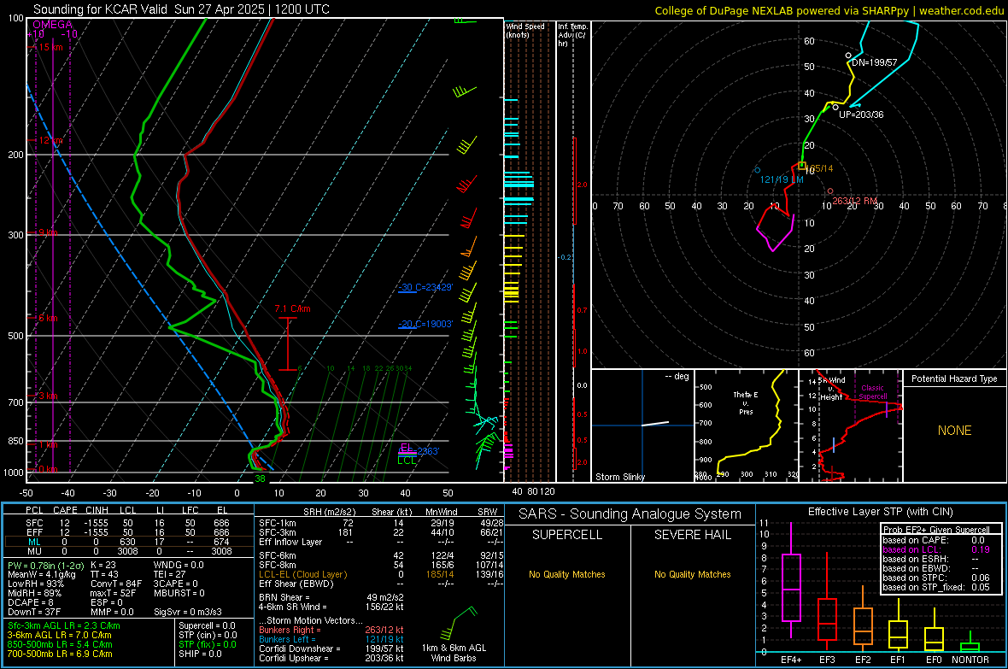This screenshot has width=1008, height=669.
Task: Click the ConvT = 84F value
Action: (x=115, y=584)
